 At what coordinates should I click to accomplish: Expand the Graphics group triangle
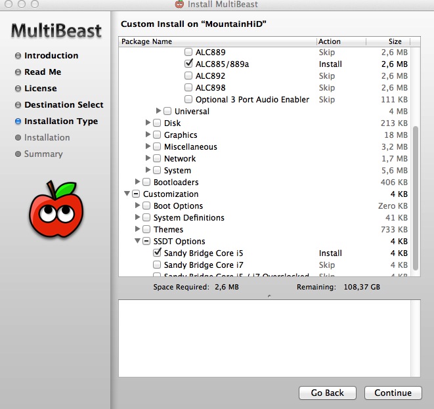pos(148,134)
